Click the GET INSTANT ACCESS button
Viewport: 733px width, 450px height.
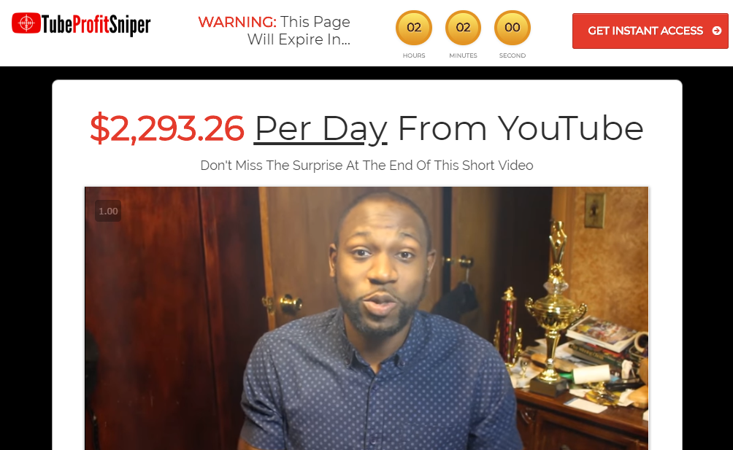[651, 31]
